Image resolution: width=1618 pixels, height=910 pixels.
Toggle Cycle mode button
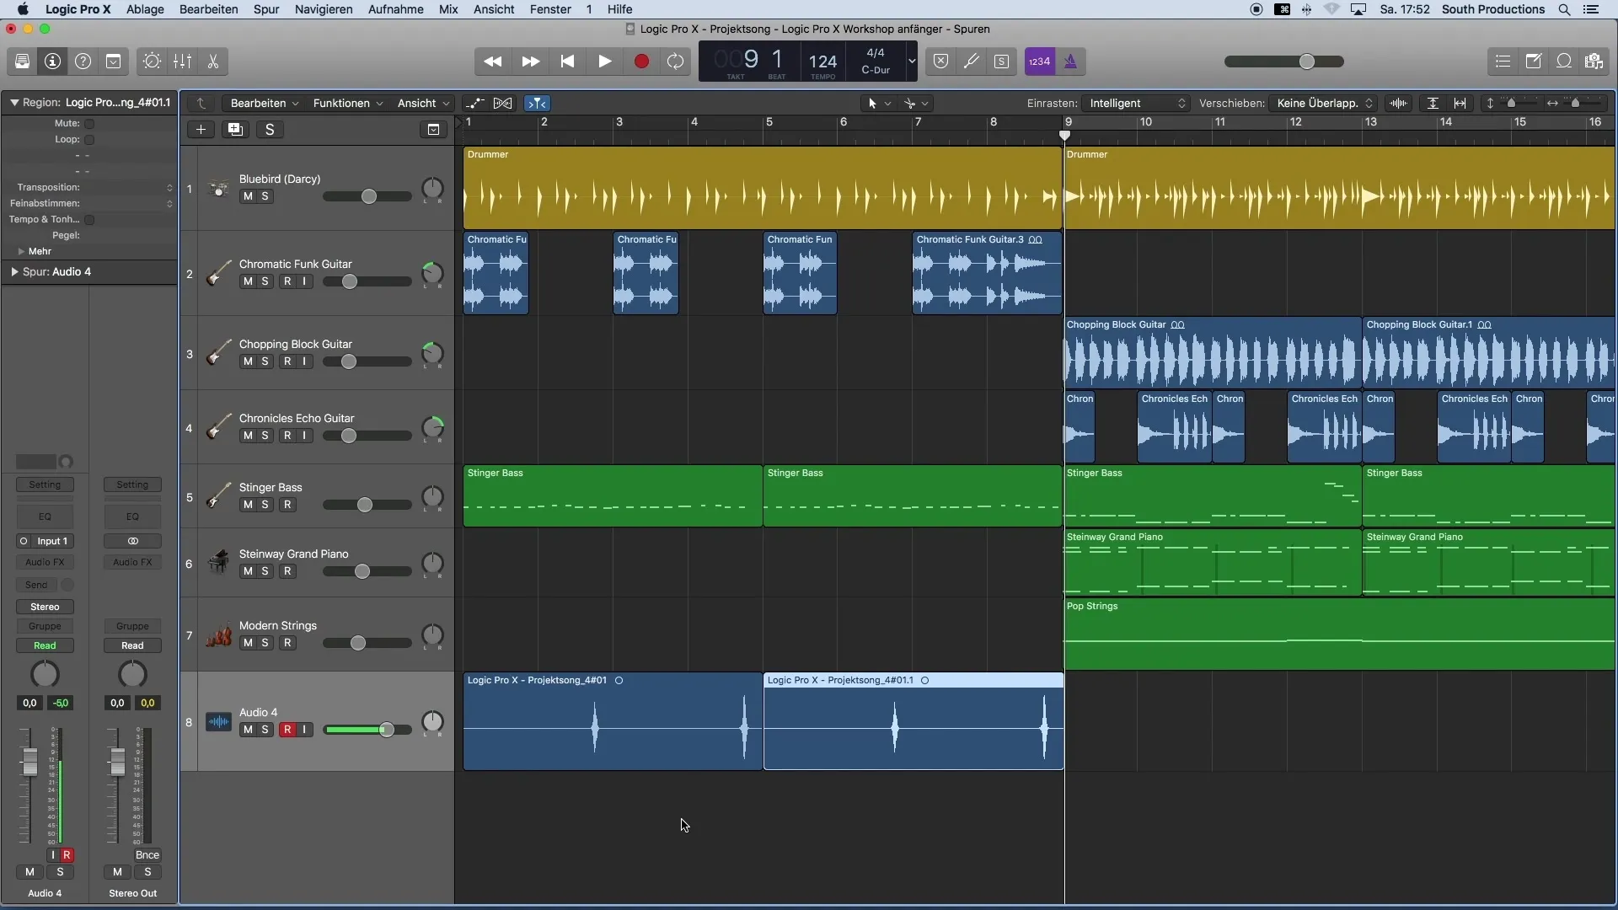(675, 62)
